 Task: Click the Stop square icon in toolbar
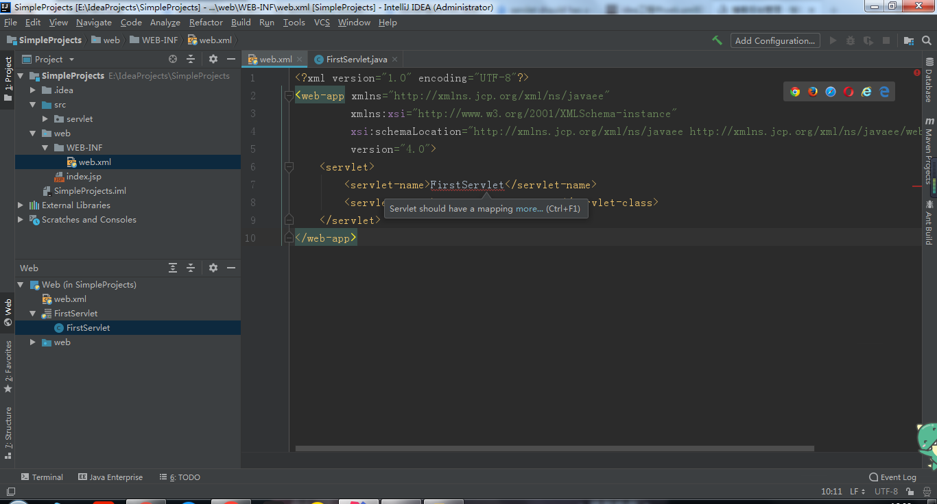(x=886, y=40)
